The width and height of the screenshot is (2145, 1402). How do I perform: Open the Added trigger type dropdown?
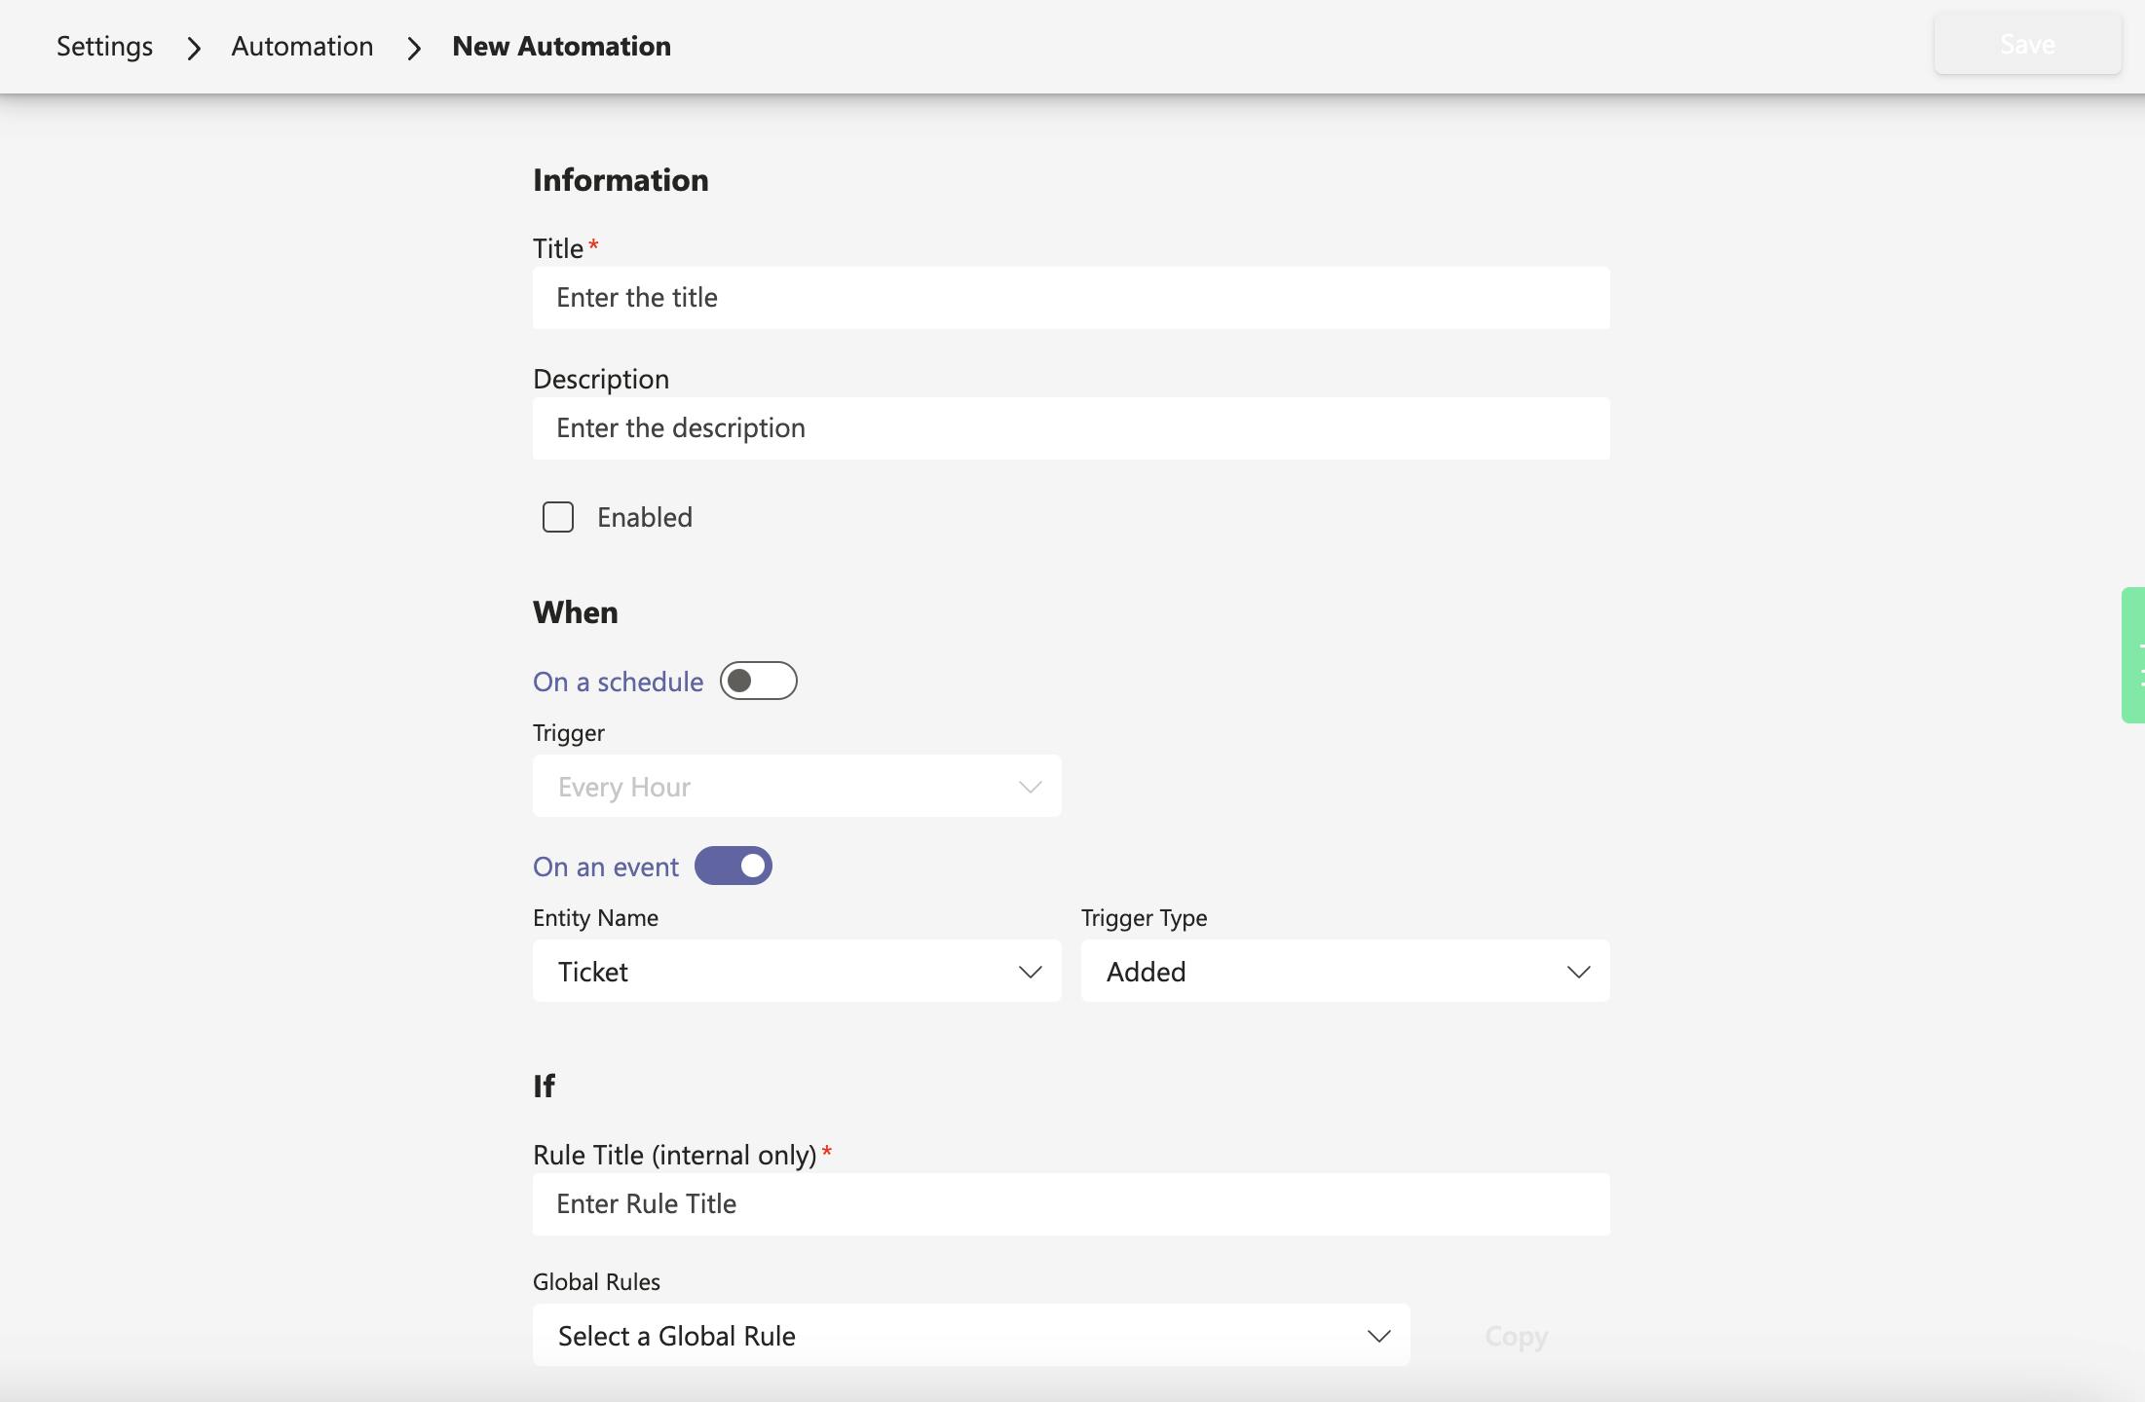(x=1325, y=972)
